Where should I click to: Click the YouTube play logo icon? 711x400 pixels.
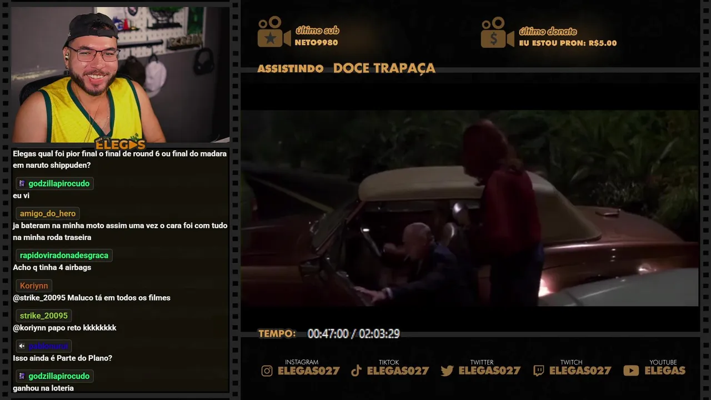631,371
